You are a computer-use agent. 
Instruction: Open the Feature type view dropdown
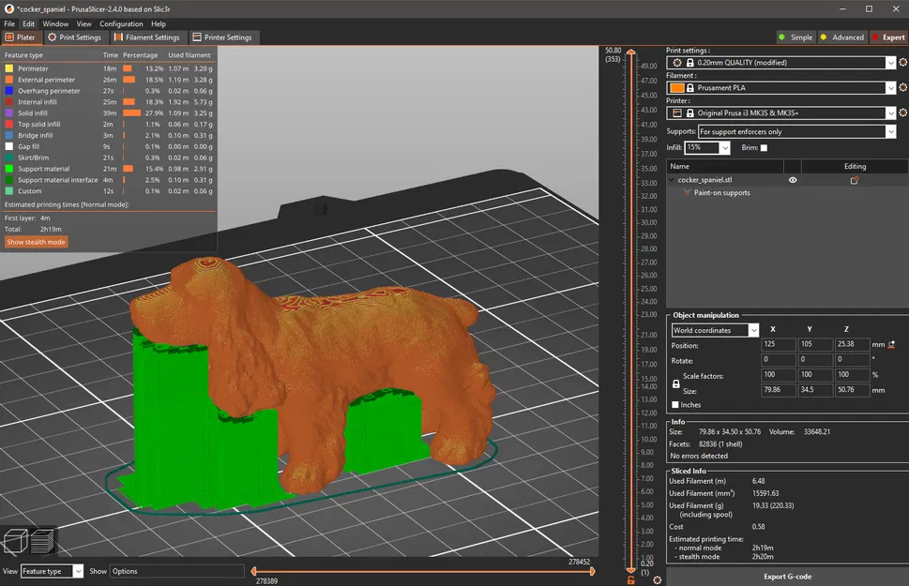tap(53, 571)
